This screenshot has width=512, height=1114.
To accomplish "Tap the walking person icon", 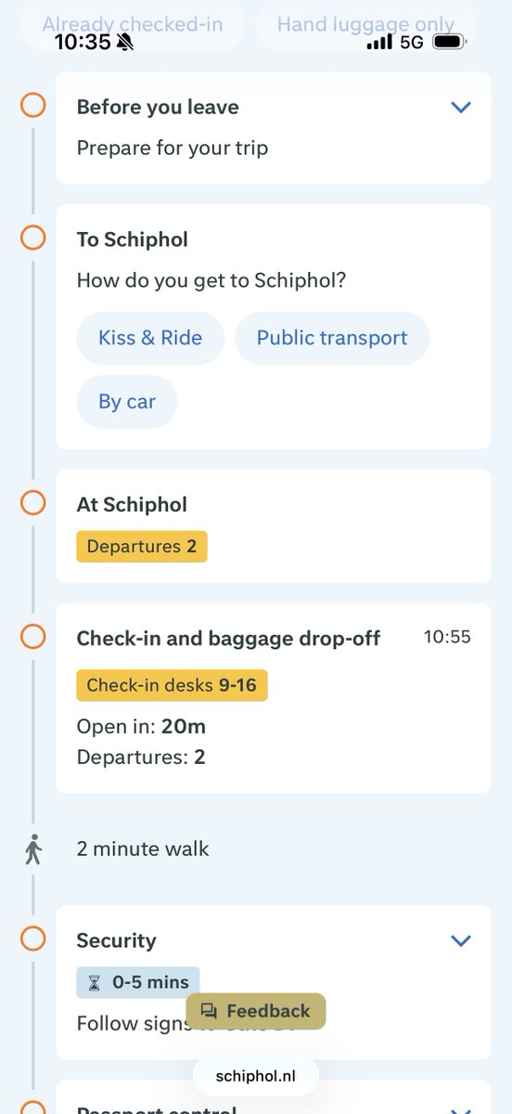I will 33,849.
